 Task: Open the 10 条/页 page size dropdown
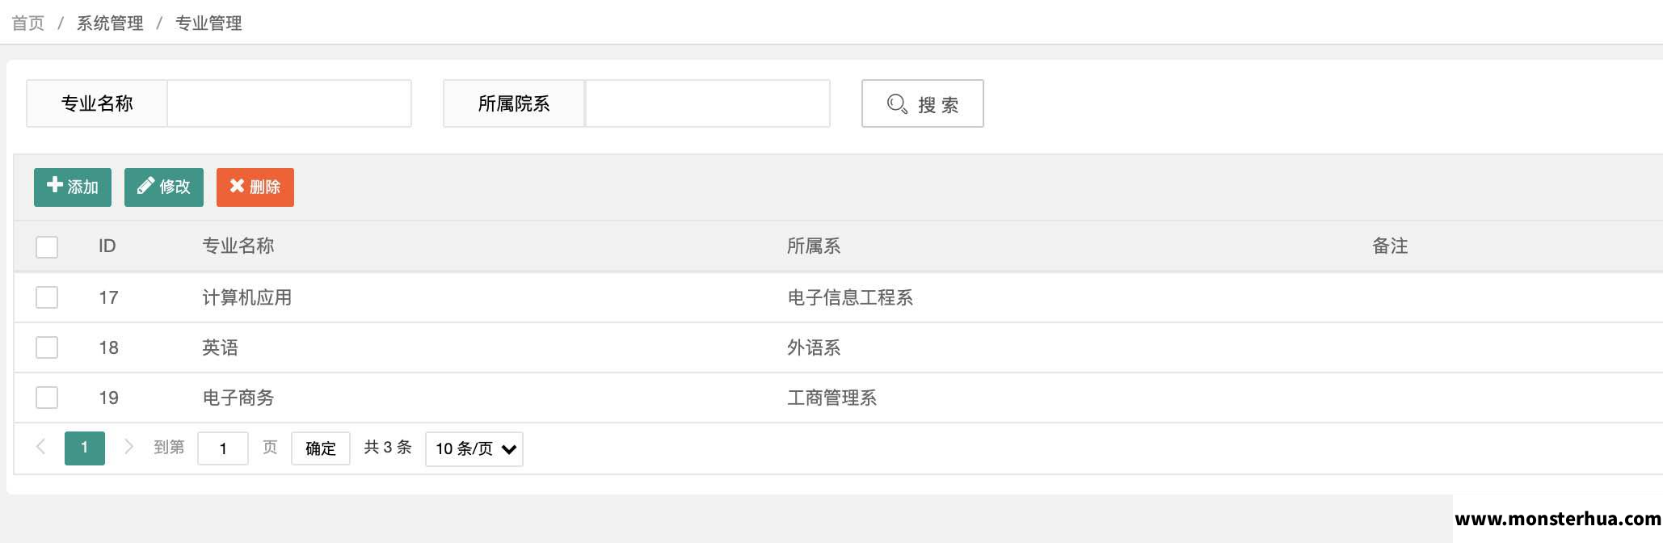474,449
